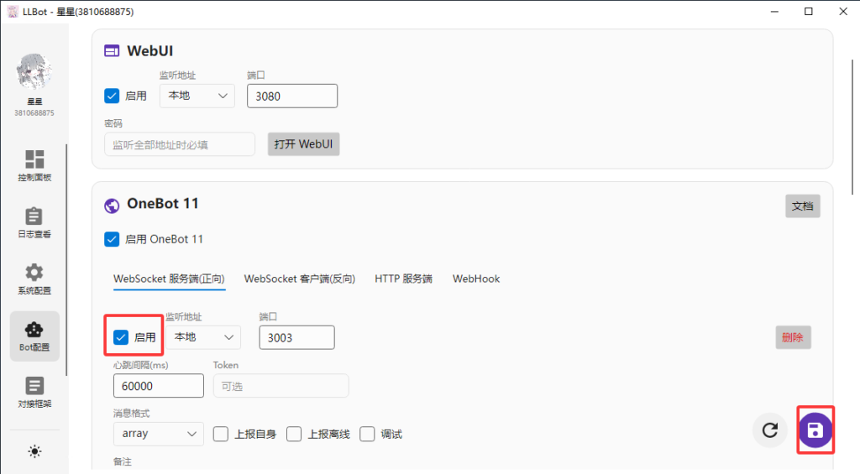Toggle the 启用 OneBot 11 checkbox
Screen dimensions: 860x474
click(112, 239)
